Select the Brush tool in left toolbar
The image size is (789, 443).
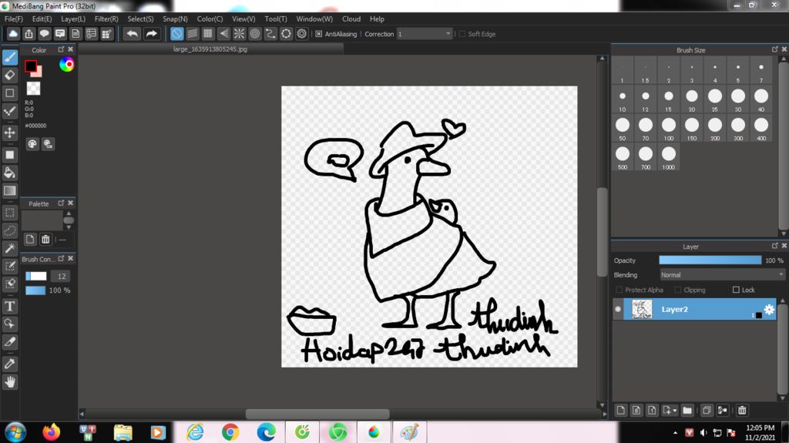[x=9, y=57]
